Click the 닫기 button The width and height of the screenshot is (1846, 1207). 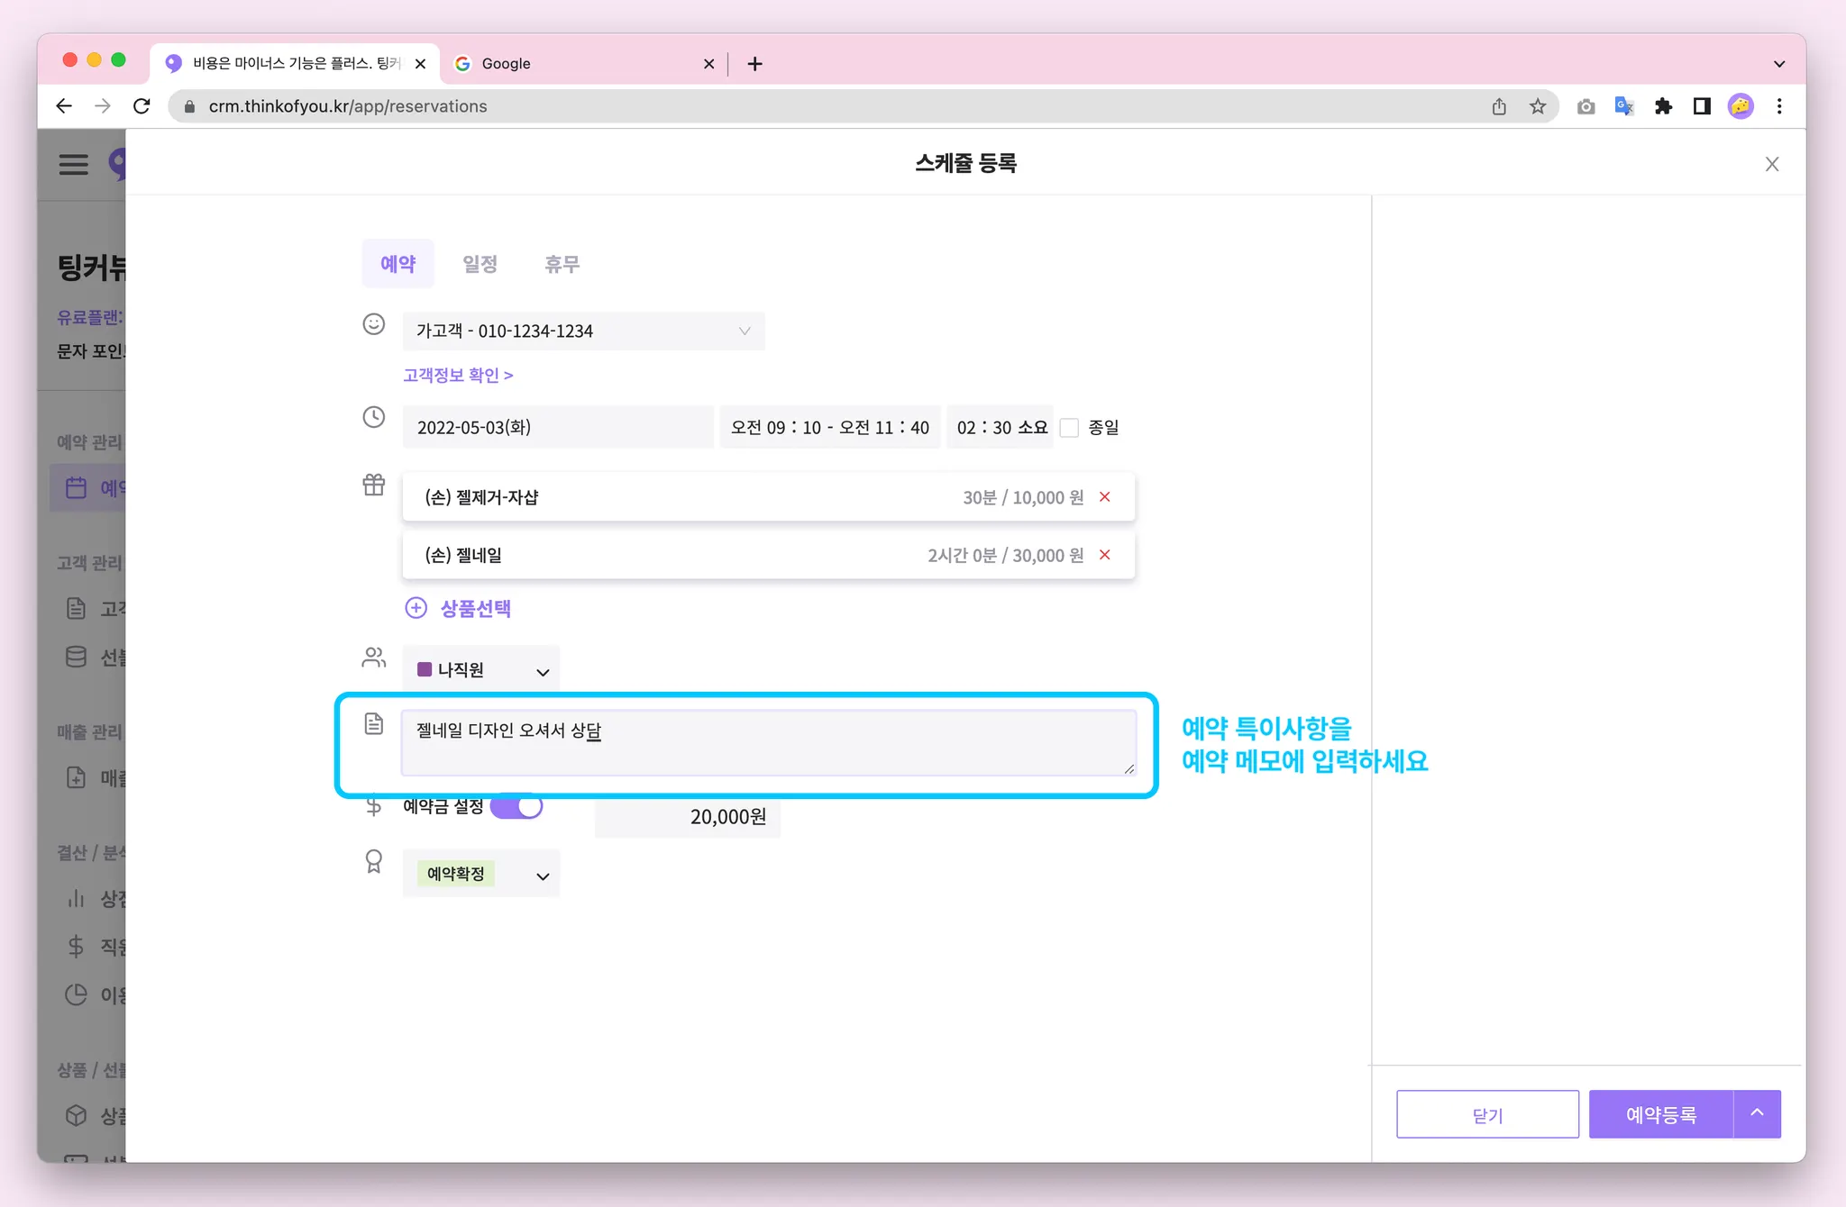[1487, 1115]
